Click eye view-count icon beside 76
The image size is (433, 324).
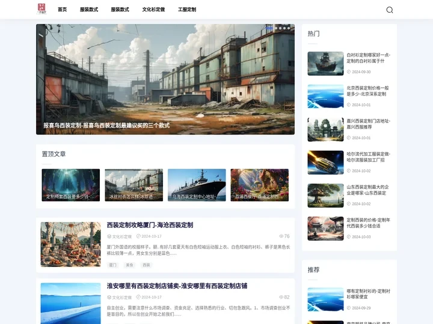pos(281,236)
